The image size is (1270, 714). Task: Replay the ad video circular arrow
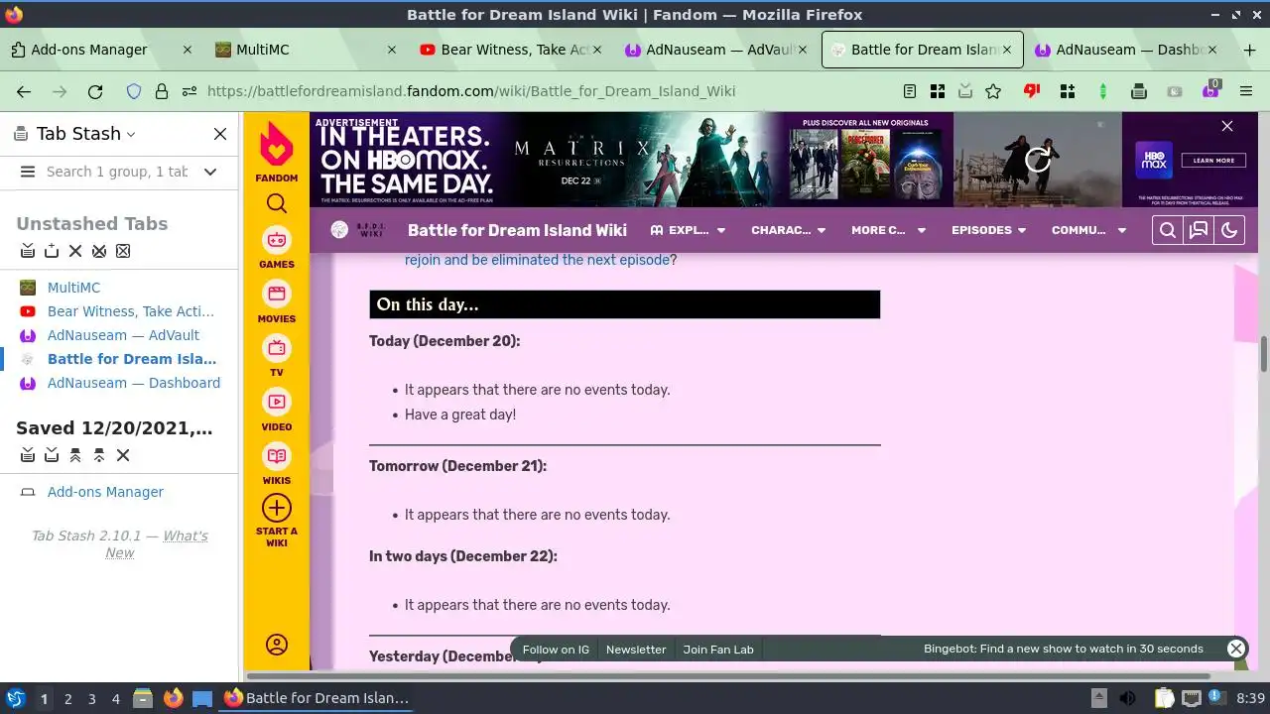1038,160
